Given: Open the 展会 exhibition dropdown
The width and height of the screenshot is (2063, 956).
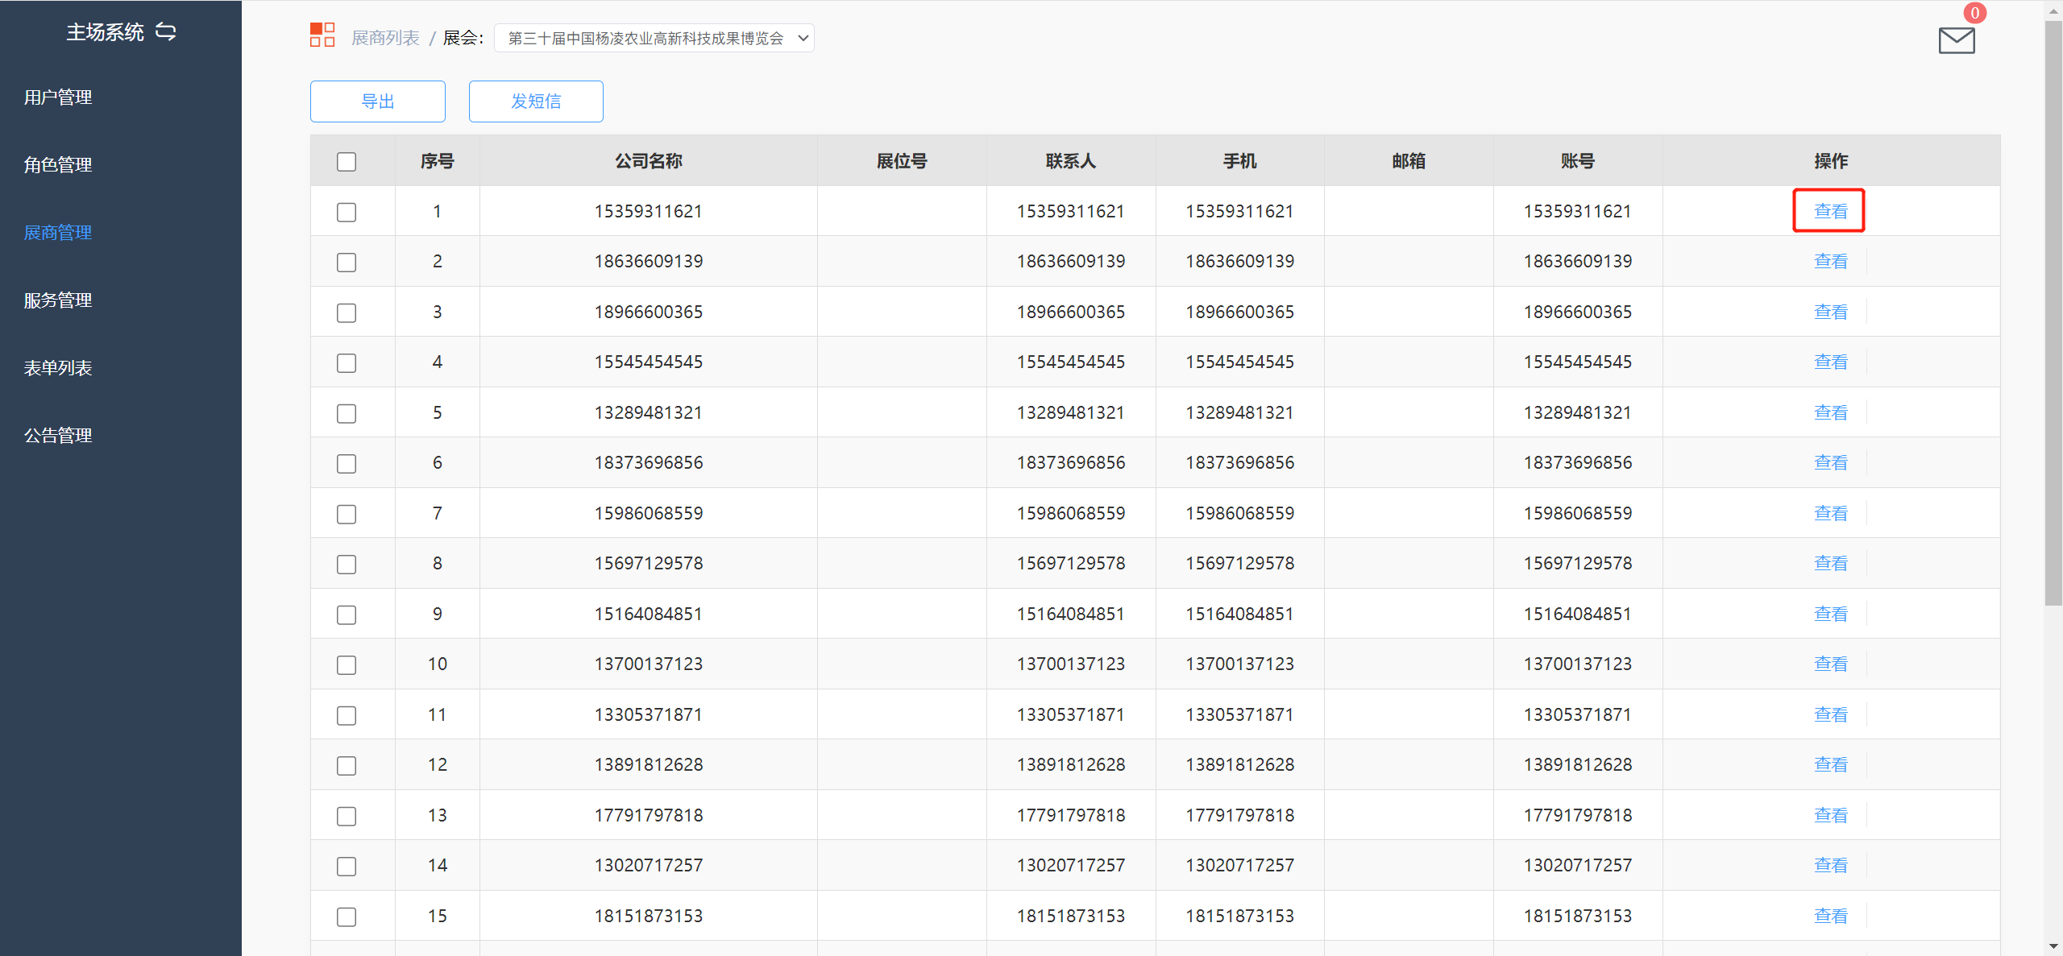Looking at the screenshot, I should [654, 38].
